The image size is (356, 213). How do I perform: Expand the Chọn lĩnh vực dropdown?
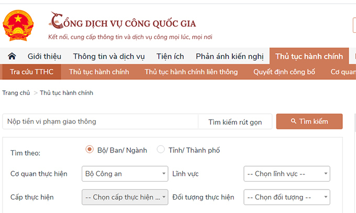coord(287,173)
